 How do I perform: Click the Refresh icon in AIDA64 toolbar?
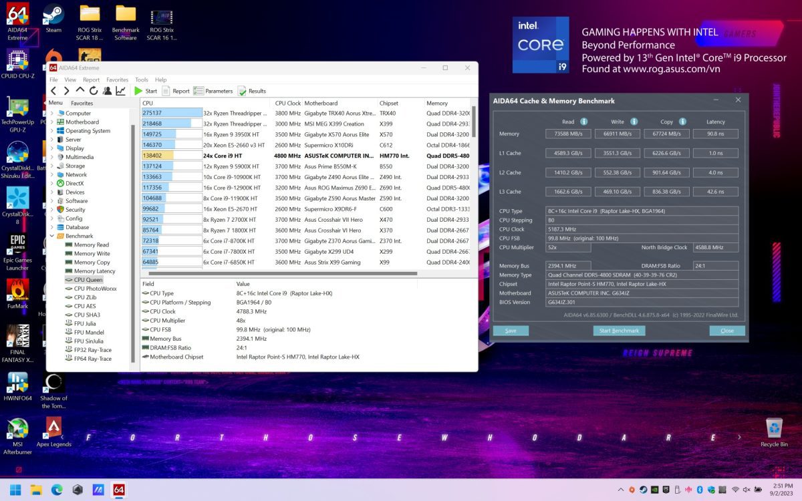point(94,91)
